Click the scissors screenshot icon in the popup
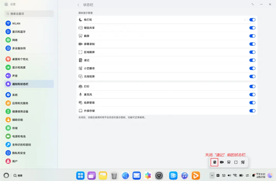Screen dimensions: 276x181 (x=229, y=162)
